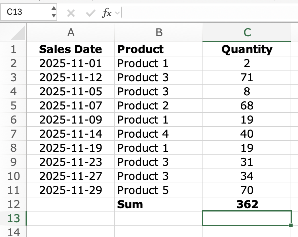298x237 pixels.
Task: Click the select-all corner triangle
Action: (13, 33)
